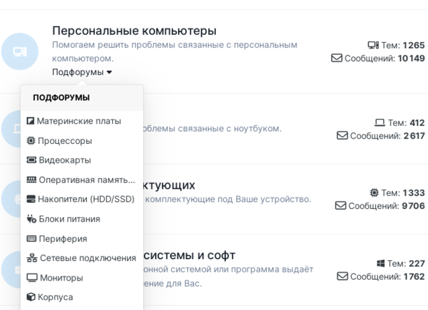Click the monitor icon beside Мониторы

pyautogui.click(x=31, y=277)
